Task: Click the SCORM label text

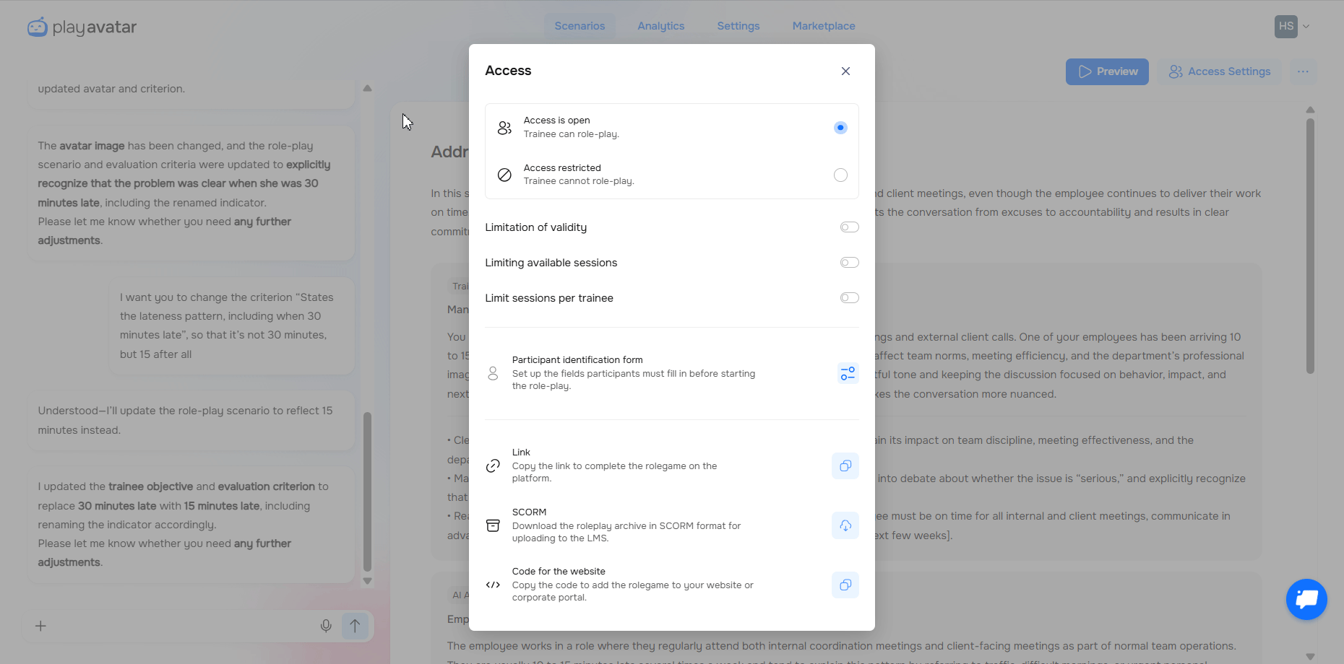Action: [529, 512]
